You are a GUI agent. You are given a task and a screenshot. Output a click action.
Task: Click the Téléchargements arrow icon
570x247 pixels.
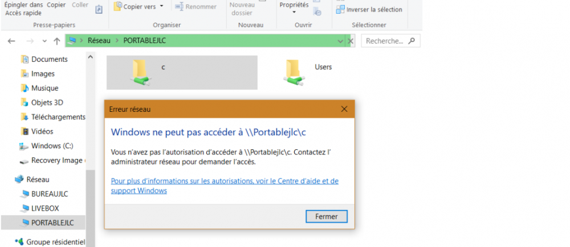click(25, 117)
